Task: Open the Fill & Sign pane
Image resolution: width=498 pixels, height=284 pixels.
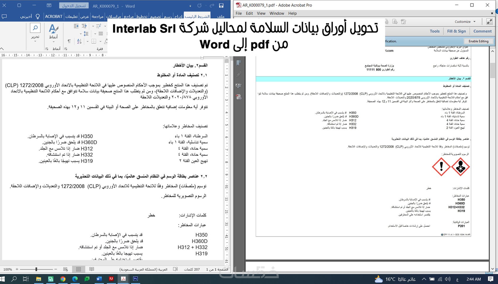Action: click(456, 31)
